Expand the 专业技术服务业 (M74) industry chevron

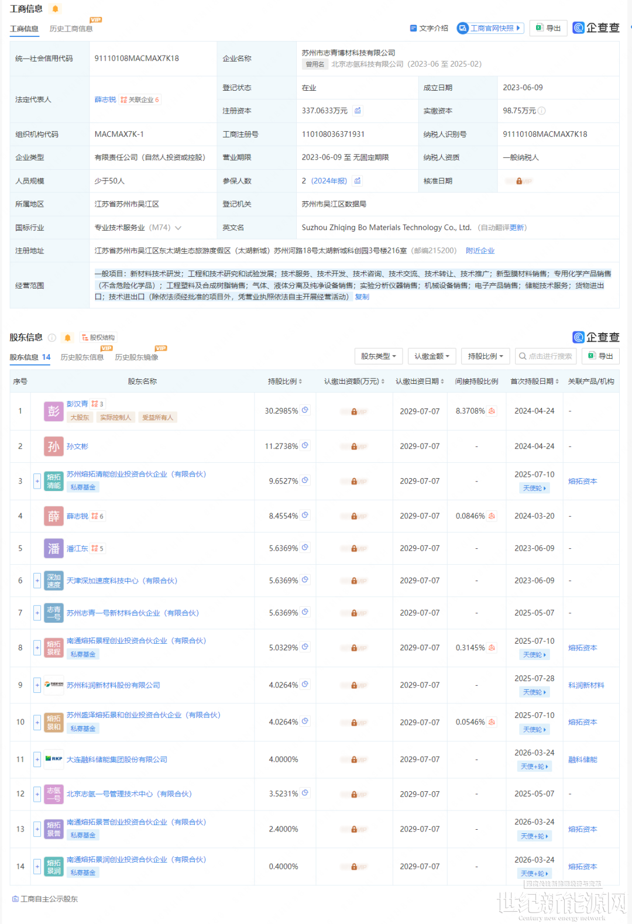point(178,228)
